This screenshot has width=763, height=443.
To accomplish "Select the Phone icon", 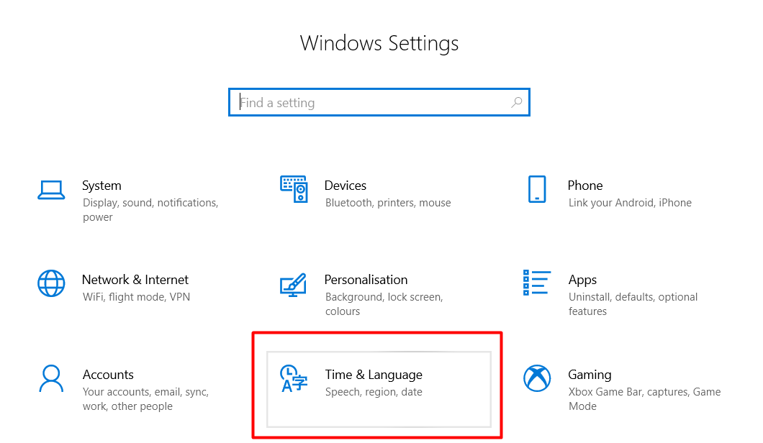I will [537, 189].
